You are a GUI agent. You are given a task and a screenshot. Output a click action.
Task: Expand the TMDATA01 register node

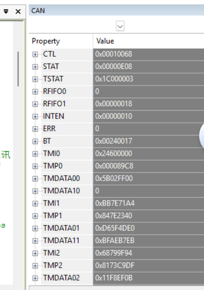coord(35,228)
